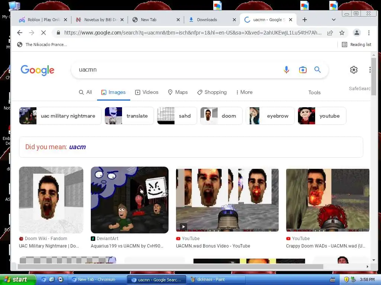Click the scroll down arrow

374,260
